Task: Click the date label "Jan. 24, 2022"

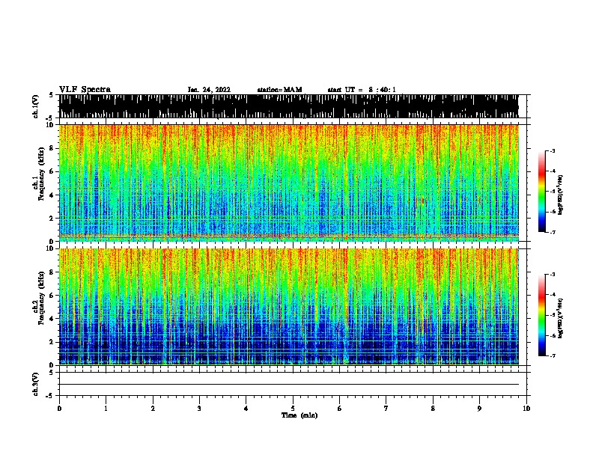Action: coord(209,90)
